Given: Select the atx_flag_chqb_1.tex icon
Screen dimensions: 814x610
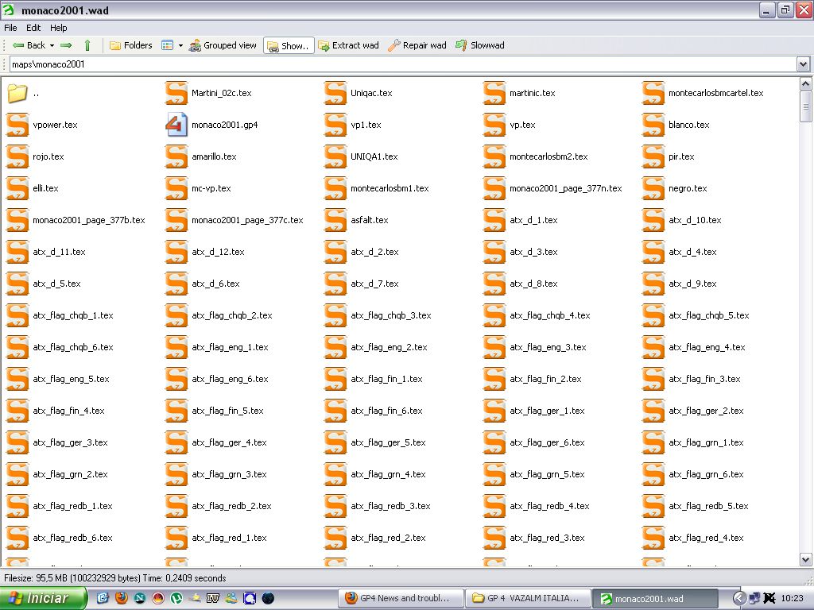Looking at the screenshot, I should [x=17, y=315].
